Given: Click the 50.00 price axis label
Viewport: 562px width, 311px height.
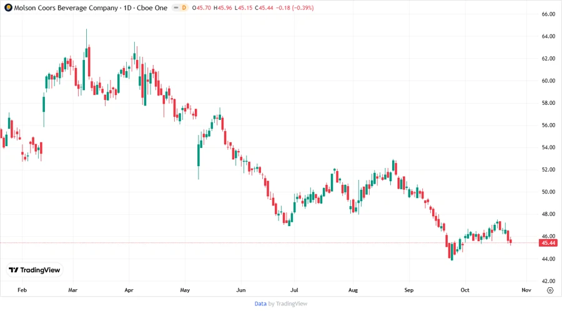Looking at the screenshot, I should [x=548, y=192].
